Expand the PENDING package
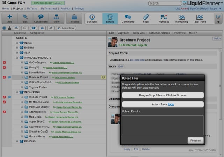Viewport: 224px width, 157px height. point(17,141)
